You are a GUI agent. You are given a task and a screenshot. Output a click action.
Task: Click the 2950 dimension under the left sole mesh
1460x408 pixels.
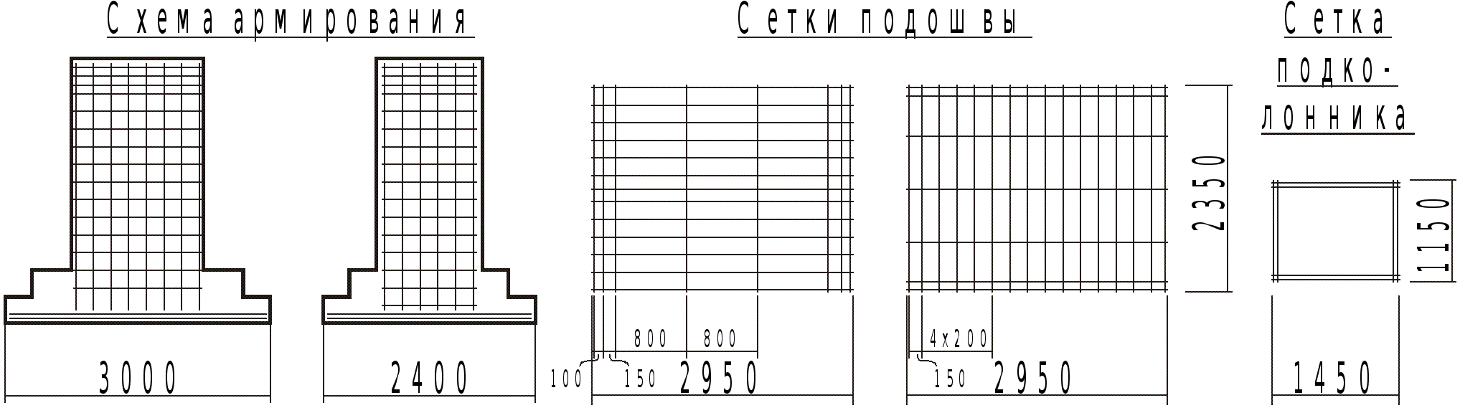pos(719,378)
